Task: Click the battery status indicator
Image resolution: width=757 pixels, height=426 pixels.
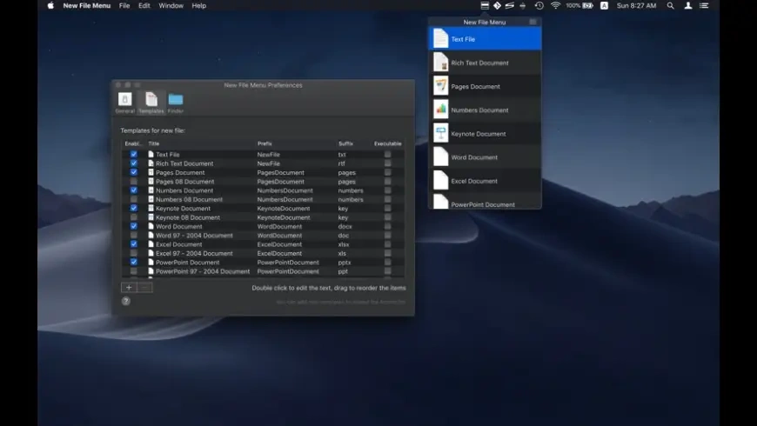Action: tap(579, 6)
